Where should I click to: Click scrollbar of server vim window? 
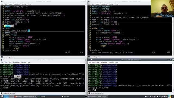point(86,30)
